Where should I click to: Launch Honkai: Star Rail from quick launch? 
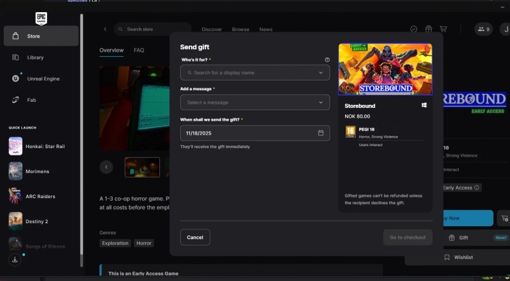41,146
